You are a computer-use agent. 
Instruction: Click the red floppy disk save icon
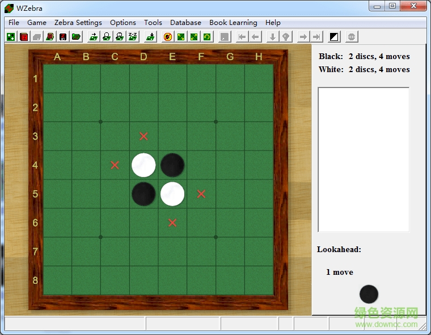point(63,37)
